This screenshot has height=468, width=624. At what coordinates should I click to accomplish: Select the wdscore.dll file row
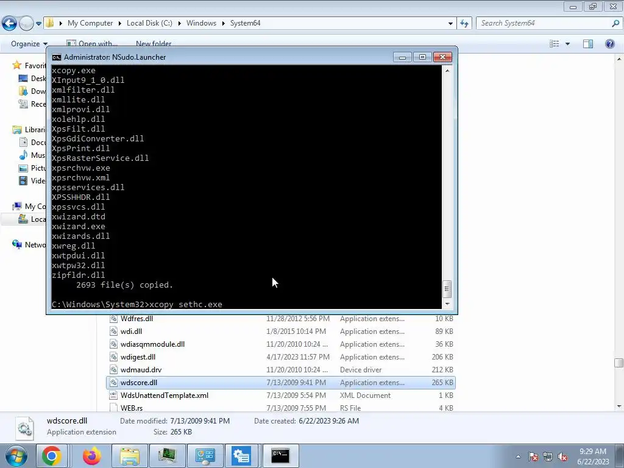(x=280, y=383)
